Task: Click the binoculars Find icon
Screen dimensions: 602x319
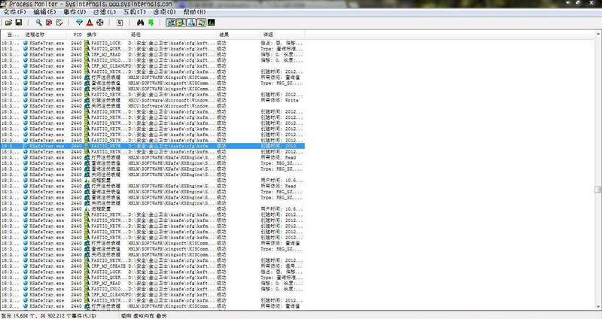Action: [140, 23]
